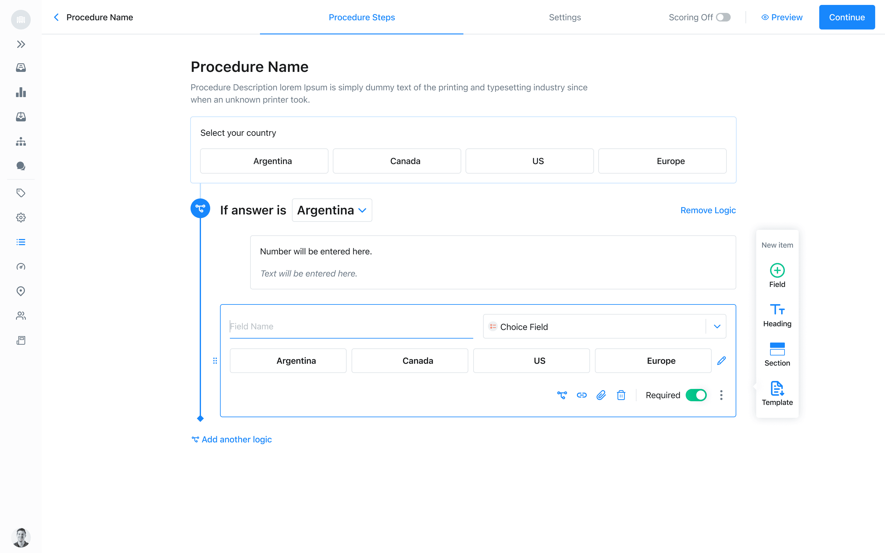Click Add another logic

232,439
